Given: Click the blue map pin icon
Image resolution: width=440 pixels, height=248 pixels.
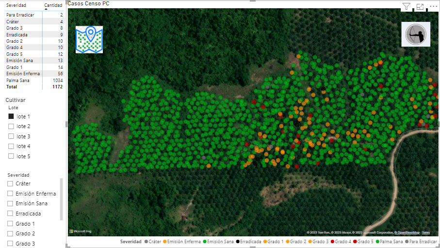Looking at the screenshot, I should (89, 40).
